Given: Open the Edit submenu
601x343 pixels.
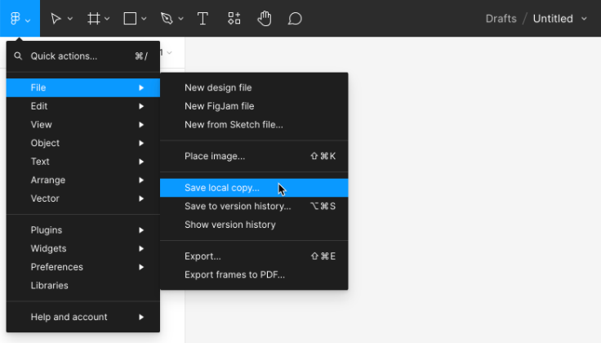Looking at the screenshot, I should [83, 106].
